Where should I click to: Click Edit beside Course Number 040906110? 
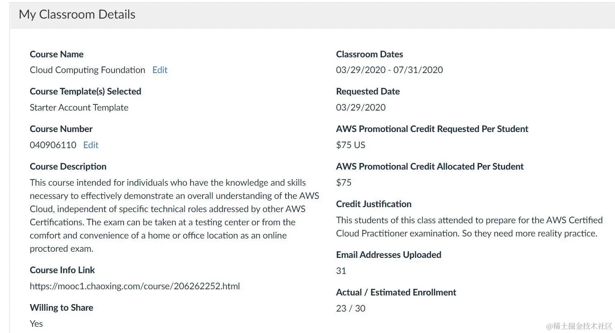click(91, 145)
